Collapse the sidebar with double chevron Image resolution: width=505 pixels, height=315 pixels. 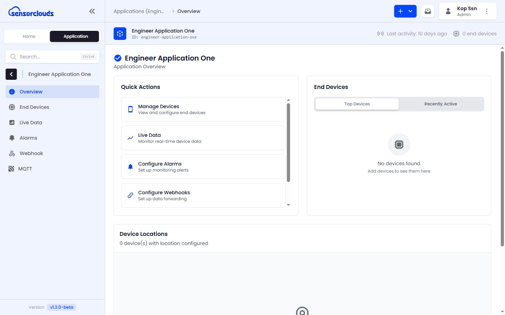coord(92,11)
